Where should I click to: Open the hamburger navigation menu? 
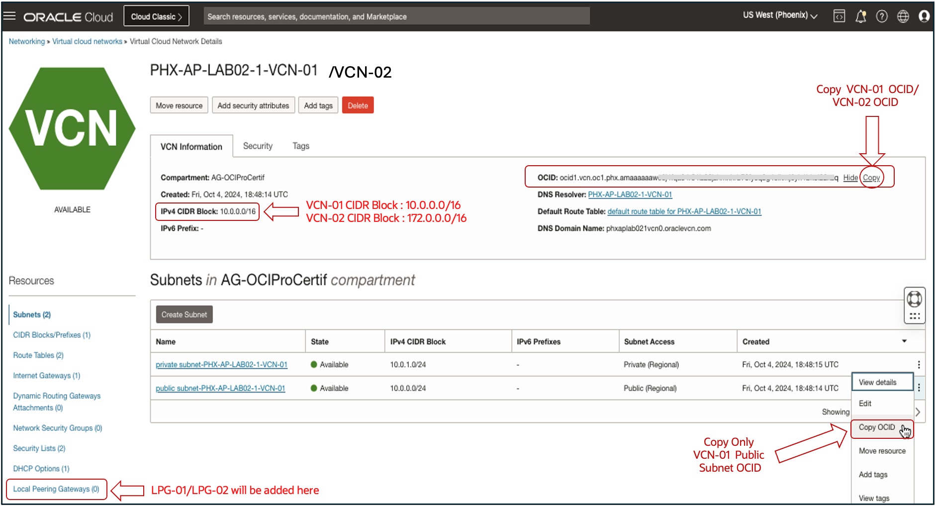9,16
